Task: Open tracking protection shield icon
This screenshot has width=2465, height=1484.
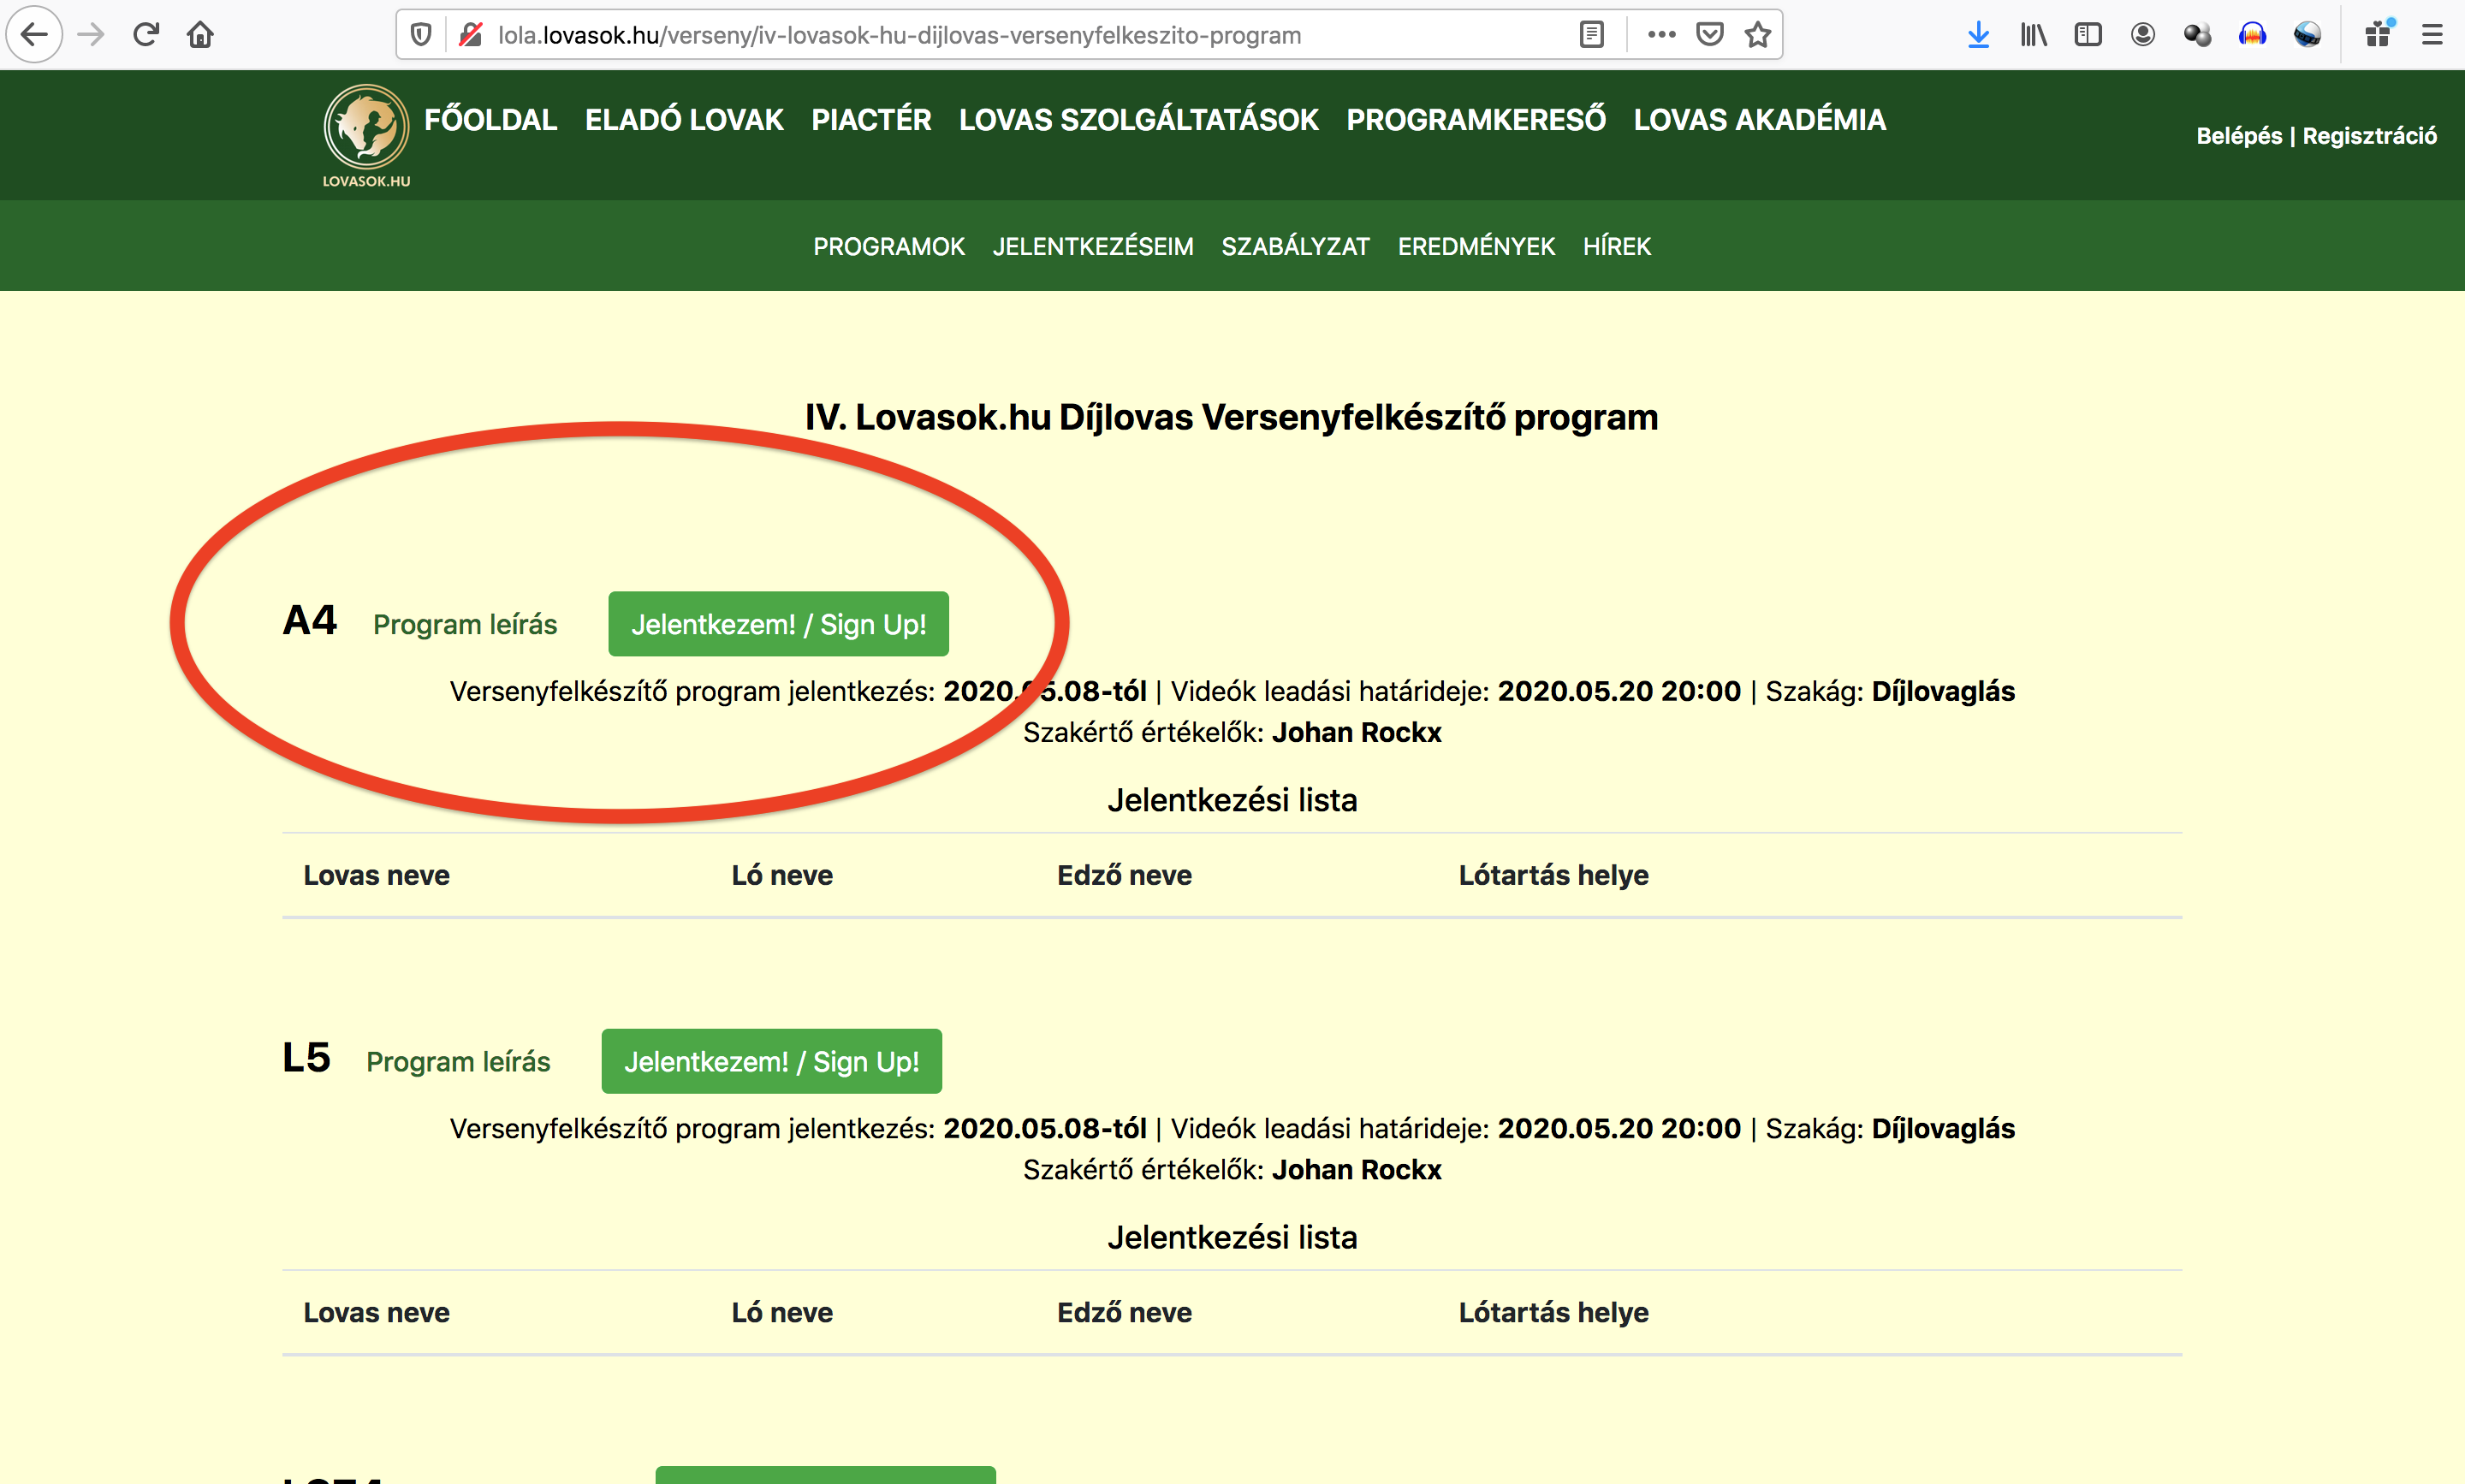Action: pos(421,35)
